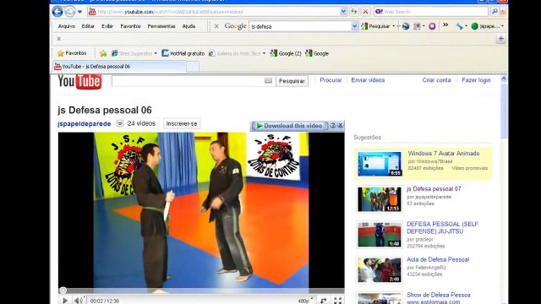Open the jspapeldeparede channel link
This screenshot has width=541, height=304.
[85, 124]
